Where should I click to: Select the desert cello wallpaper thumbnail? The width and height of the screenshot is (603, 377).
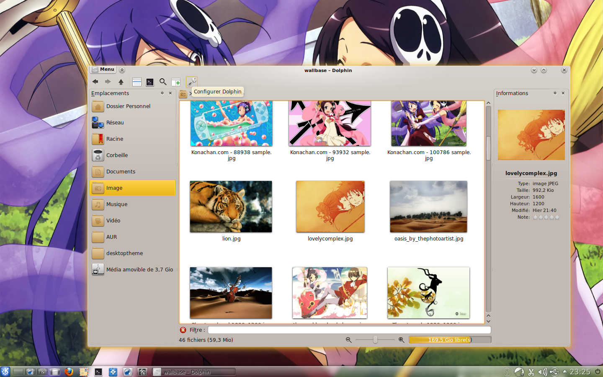[231, 293]
